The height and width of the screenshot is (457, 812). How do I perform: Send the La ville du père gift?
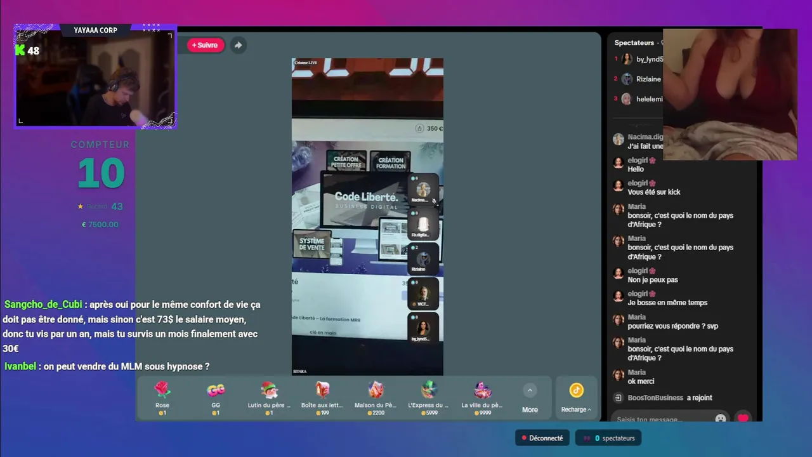(482, 398)
